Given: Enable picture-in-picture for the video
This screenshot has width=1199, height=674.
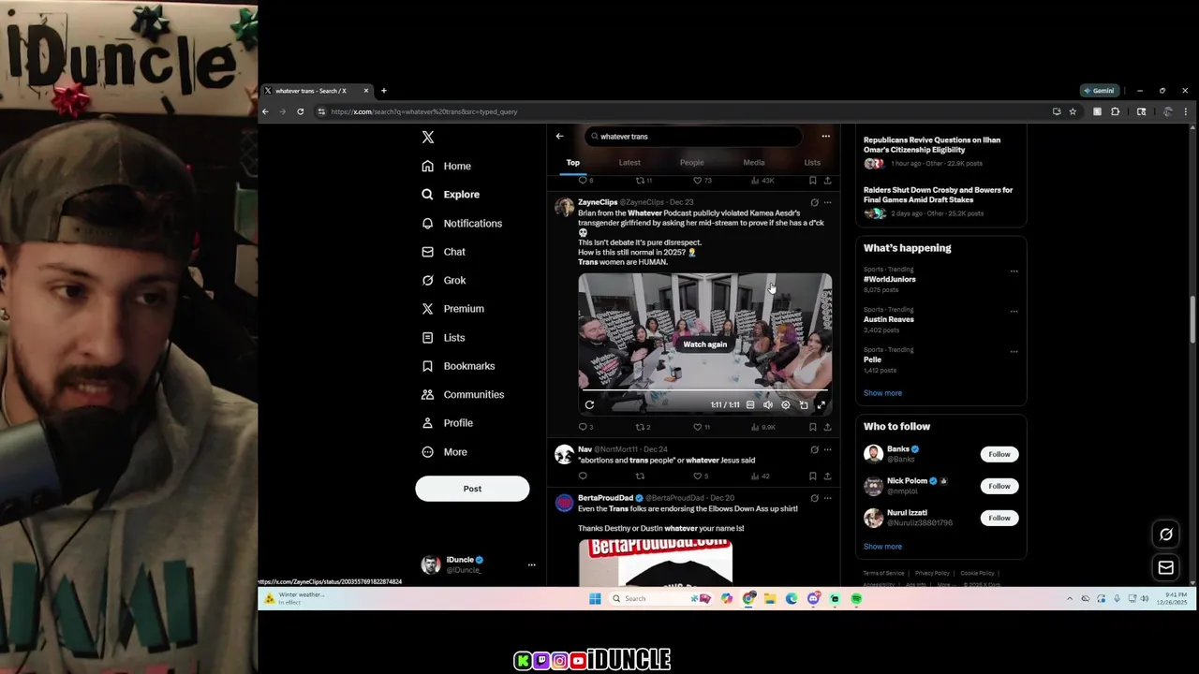Looking at the screenshot, I should [804, 405].
